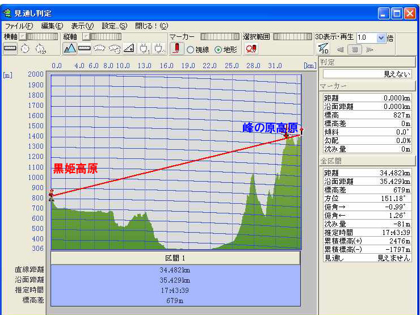Click the 傾斜 0.0° row

pyautogui.click(x=367, y=132)
